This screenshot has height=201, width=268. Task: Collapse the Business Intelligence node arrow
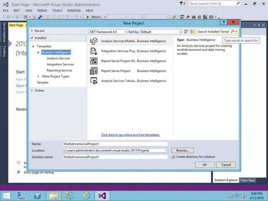(38, 53)
